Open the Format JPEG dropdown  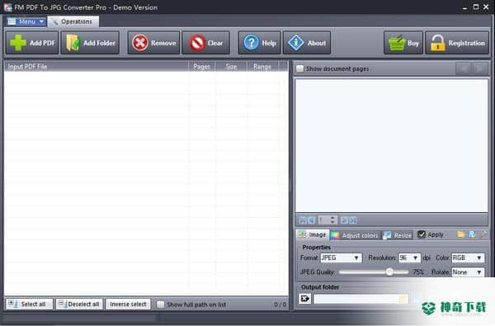tap(341, 257)
